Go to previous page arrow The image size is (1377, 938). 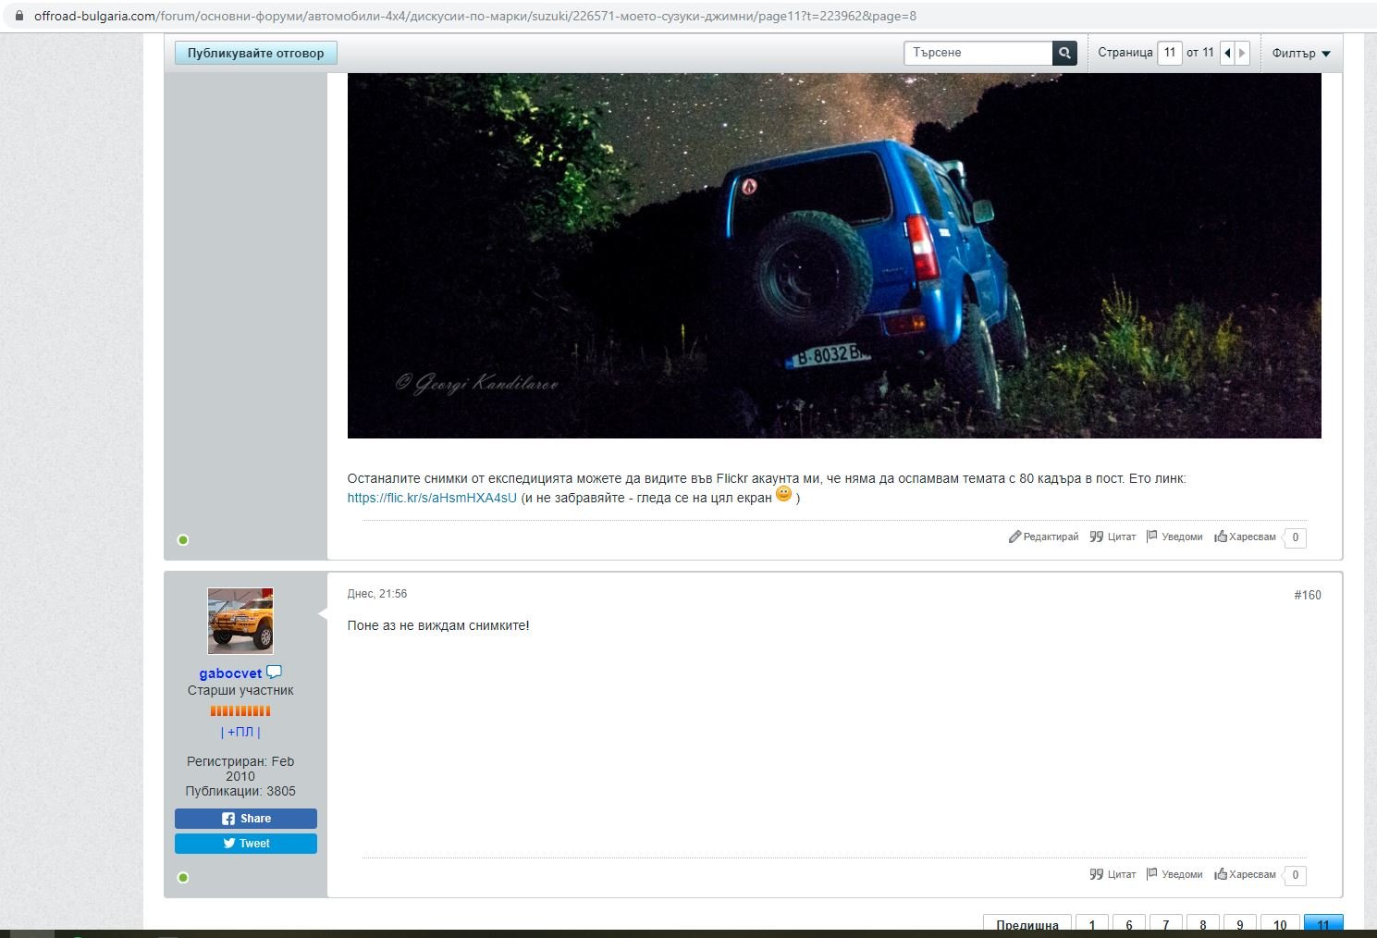click(1227, 53)
